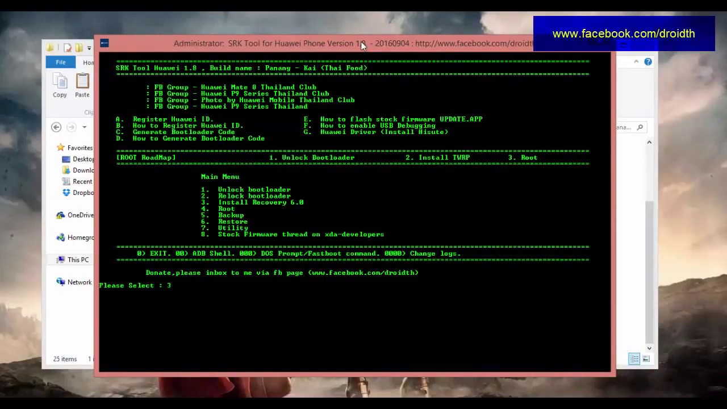Click the scroll down arrow in File Explorer

click(649, 348)
